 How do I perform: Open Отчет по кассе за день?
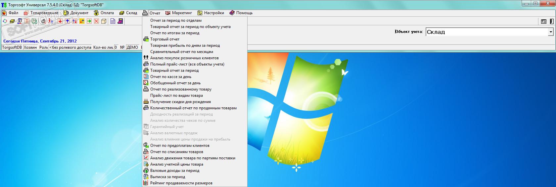click(x=195, y=77)
